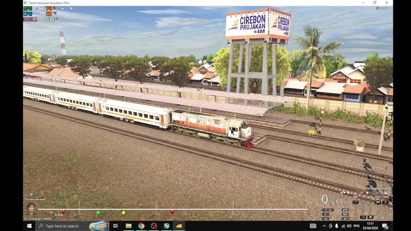Image resolution: width=411 pixels, height=231 pixels.
Task: Click the 65 KPH speed limit readout
Action: pyautogui.click(x=343, y=201)
